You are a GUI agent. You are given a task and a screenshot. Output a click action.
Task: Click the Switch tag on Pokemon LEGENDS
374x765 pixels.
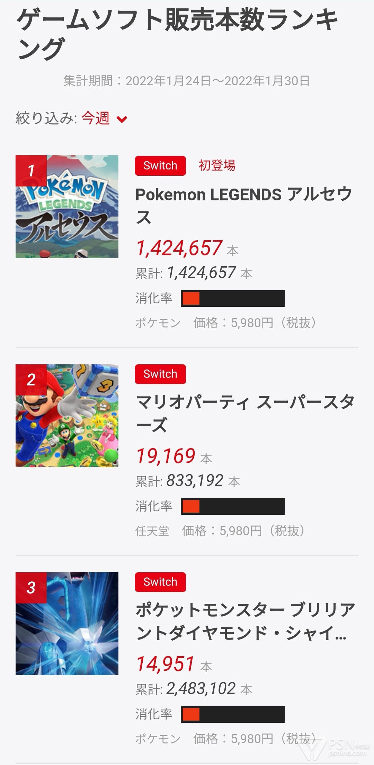coord(160,166)
